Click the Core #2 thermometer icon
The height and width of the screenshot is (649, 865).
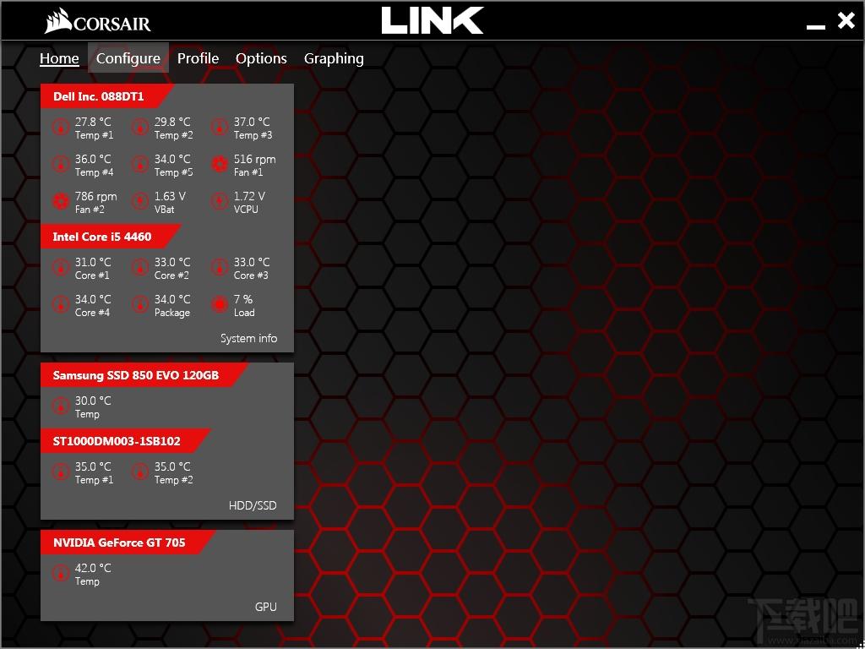140,268
